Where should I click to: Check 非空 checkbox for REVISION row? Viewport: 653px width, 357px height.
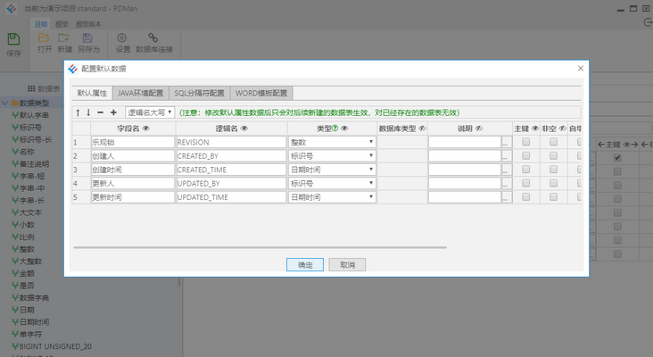[553, 142]
